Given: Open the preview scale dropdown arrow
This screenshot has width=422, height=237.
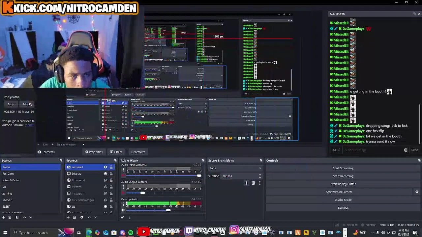Looking at the screenshot, I should [x=83, y=145].
